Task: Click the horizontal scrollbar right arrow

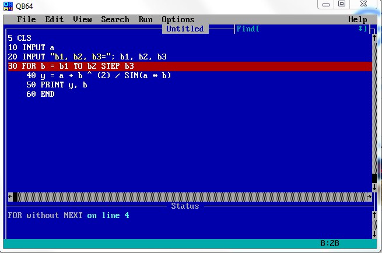Action: pyautogui.click(x=369, y=197)
